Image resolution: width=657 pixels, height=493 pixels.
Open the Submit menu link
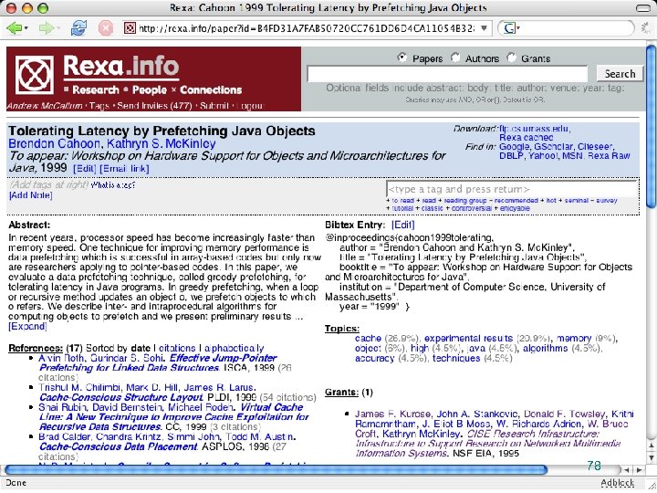214,106
